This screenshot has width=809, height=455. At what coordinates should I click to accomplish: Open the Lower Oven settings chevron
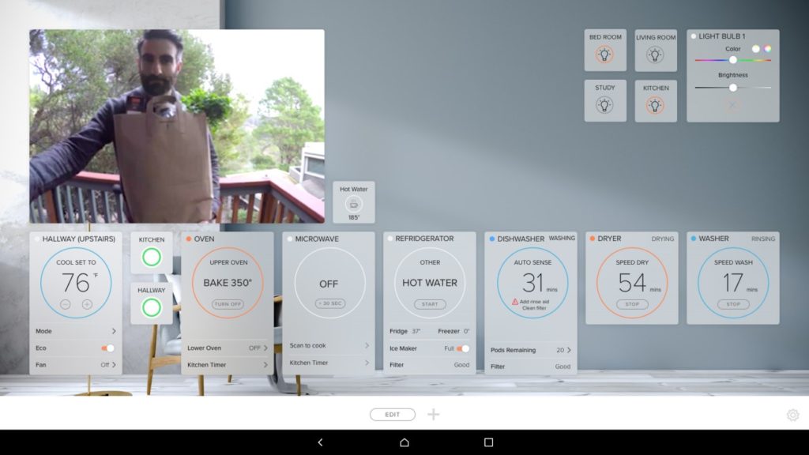[x=264, y=347]
